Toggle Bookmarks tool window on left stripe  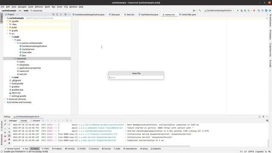click(x=2, y=139)
